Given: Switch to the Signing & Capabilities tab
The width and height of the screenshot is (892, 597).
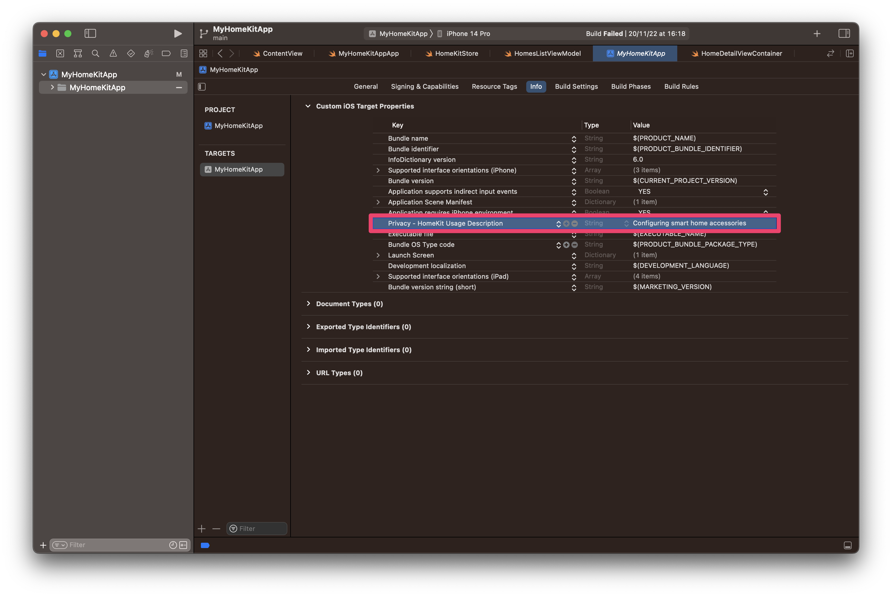Looking at the screenshot, I should point(424,86).
